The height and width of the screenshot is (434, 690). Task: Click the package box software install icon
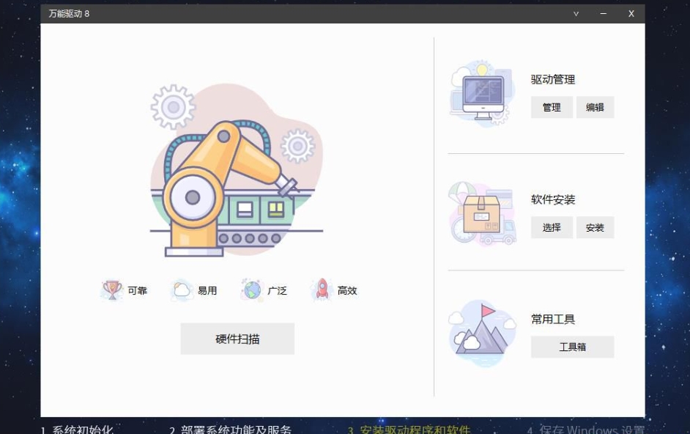coord(482,213)
